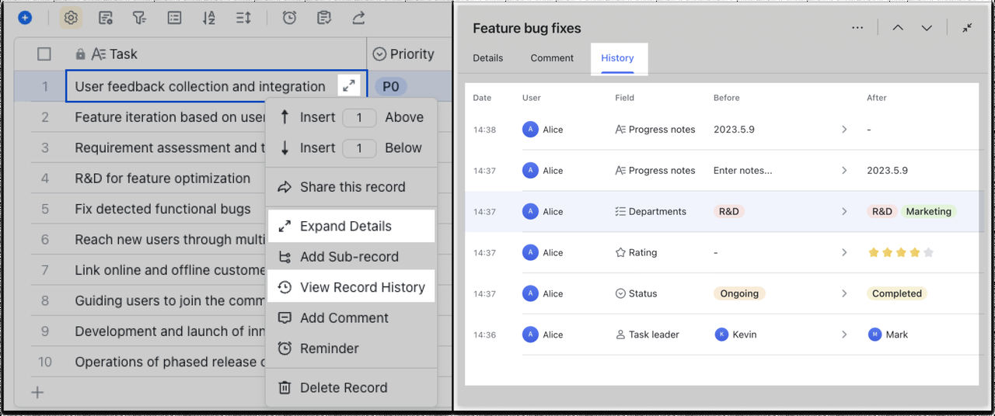Image resolution: width=995 pixels, height=416 pixels.
Task: Click the Task leader history entry
Action: click(x=647, y=335)
